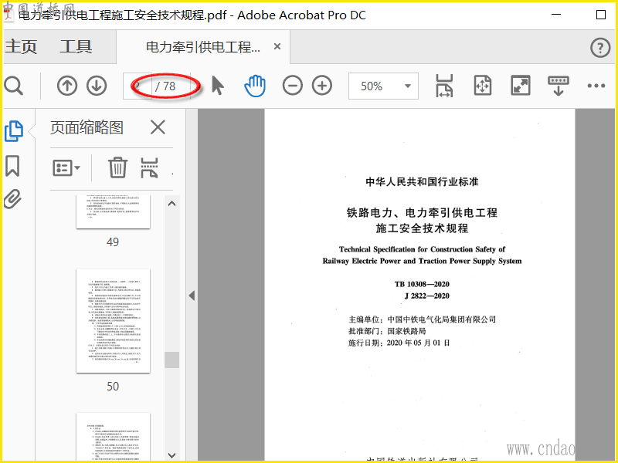Click heading 中华人民共和国行业标准

[422, 181]
